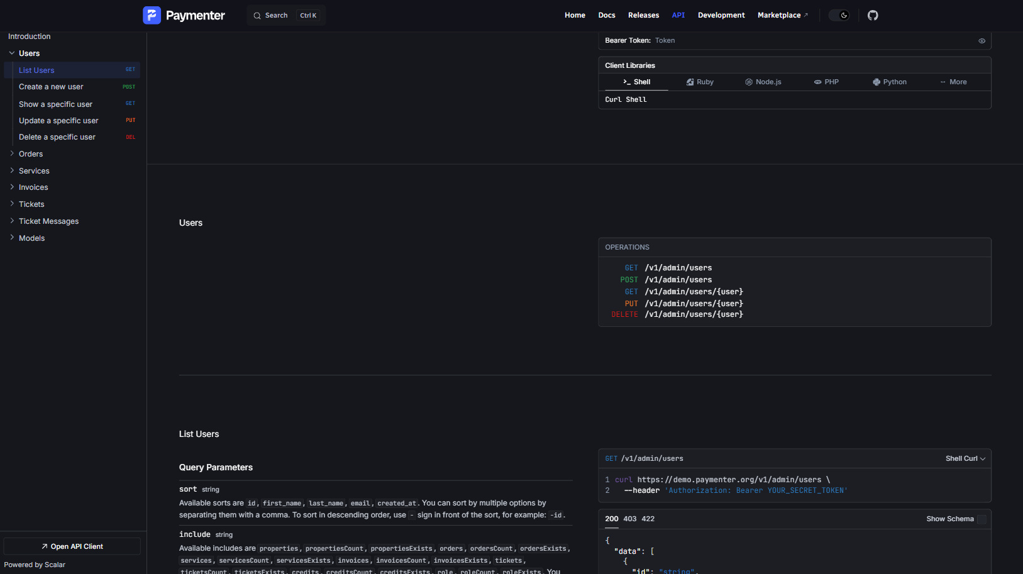Open More client libraries options
1023x574 pixels.
pyautogui.click(x=953, y=82)
